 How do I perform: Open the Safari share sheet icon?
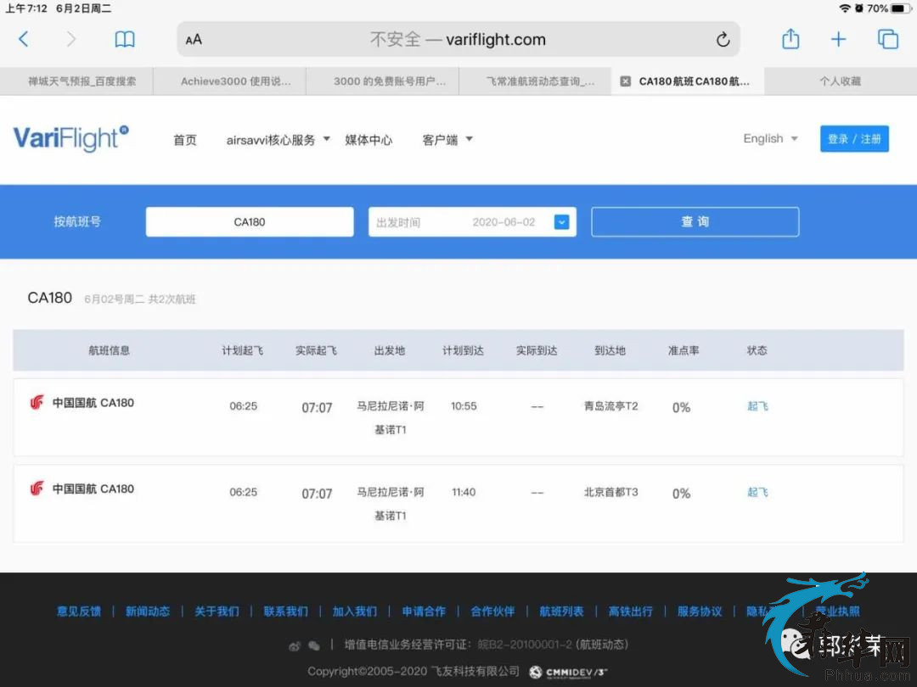click(x=790, y=38)
